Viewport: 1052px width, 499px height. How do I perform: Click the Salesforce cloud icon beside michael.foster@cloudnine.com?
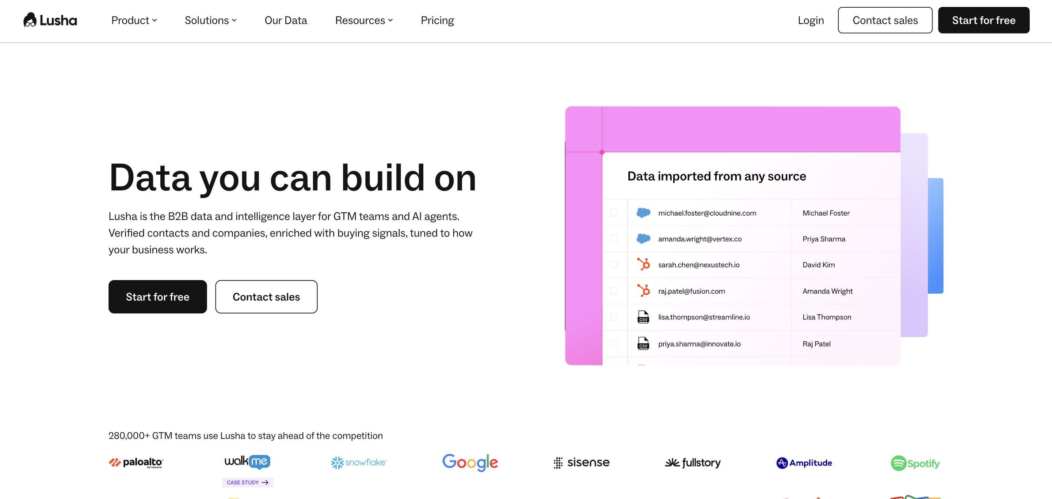tap(643, 212)
